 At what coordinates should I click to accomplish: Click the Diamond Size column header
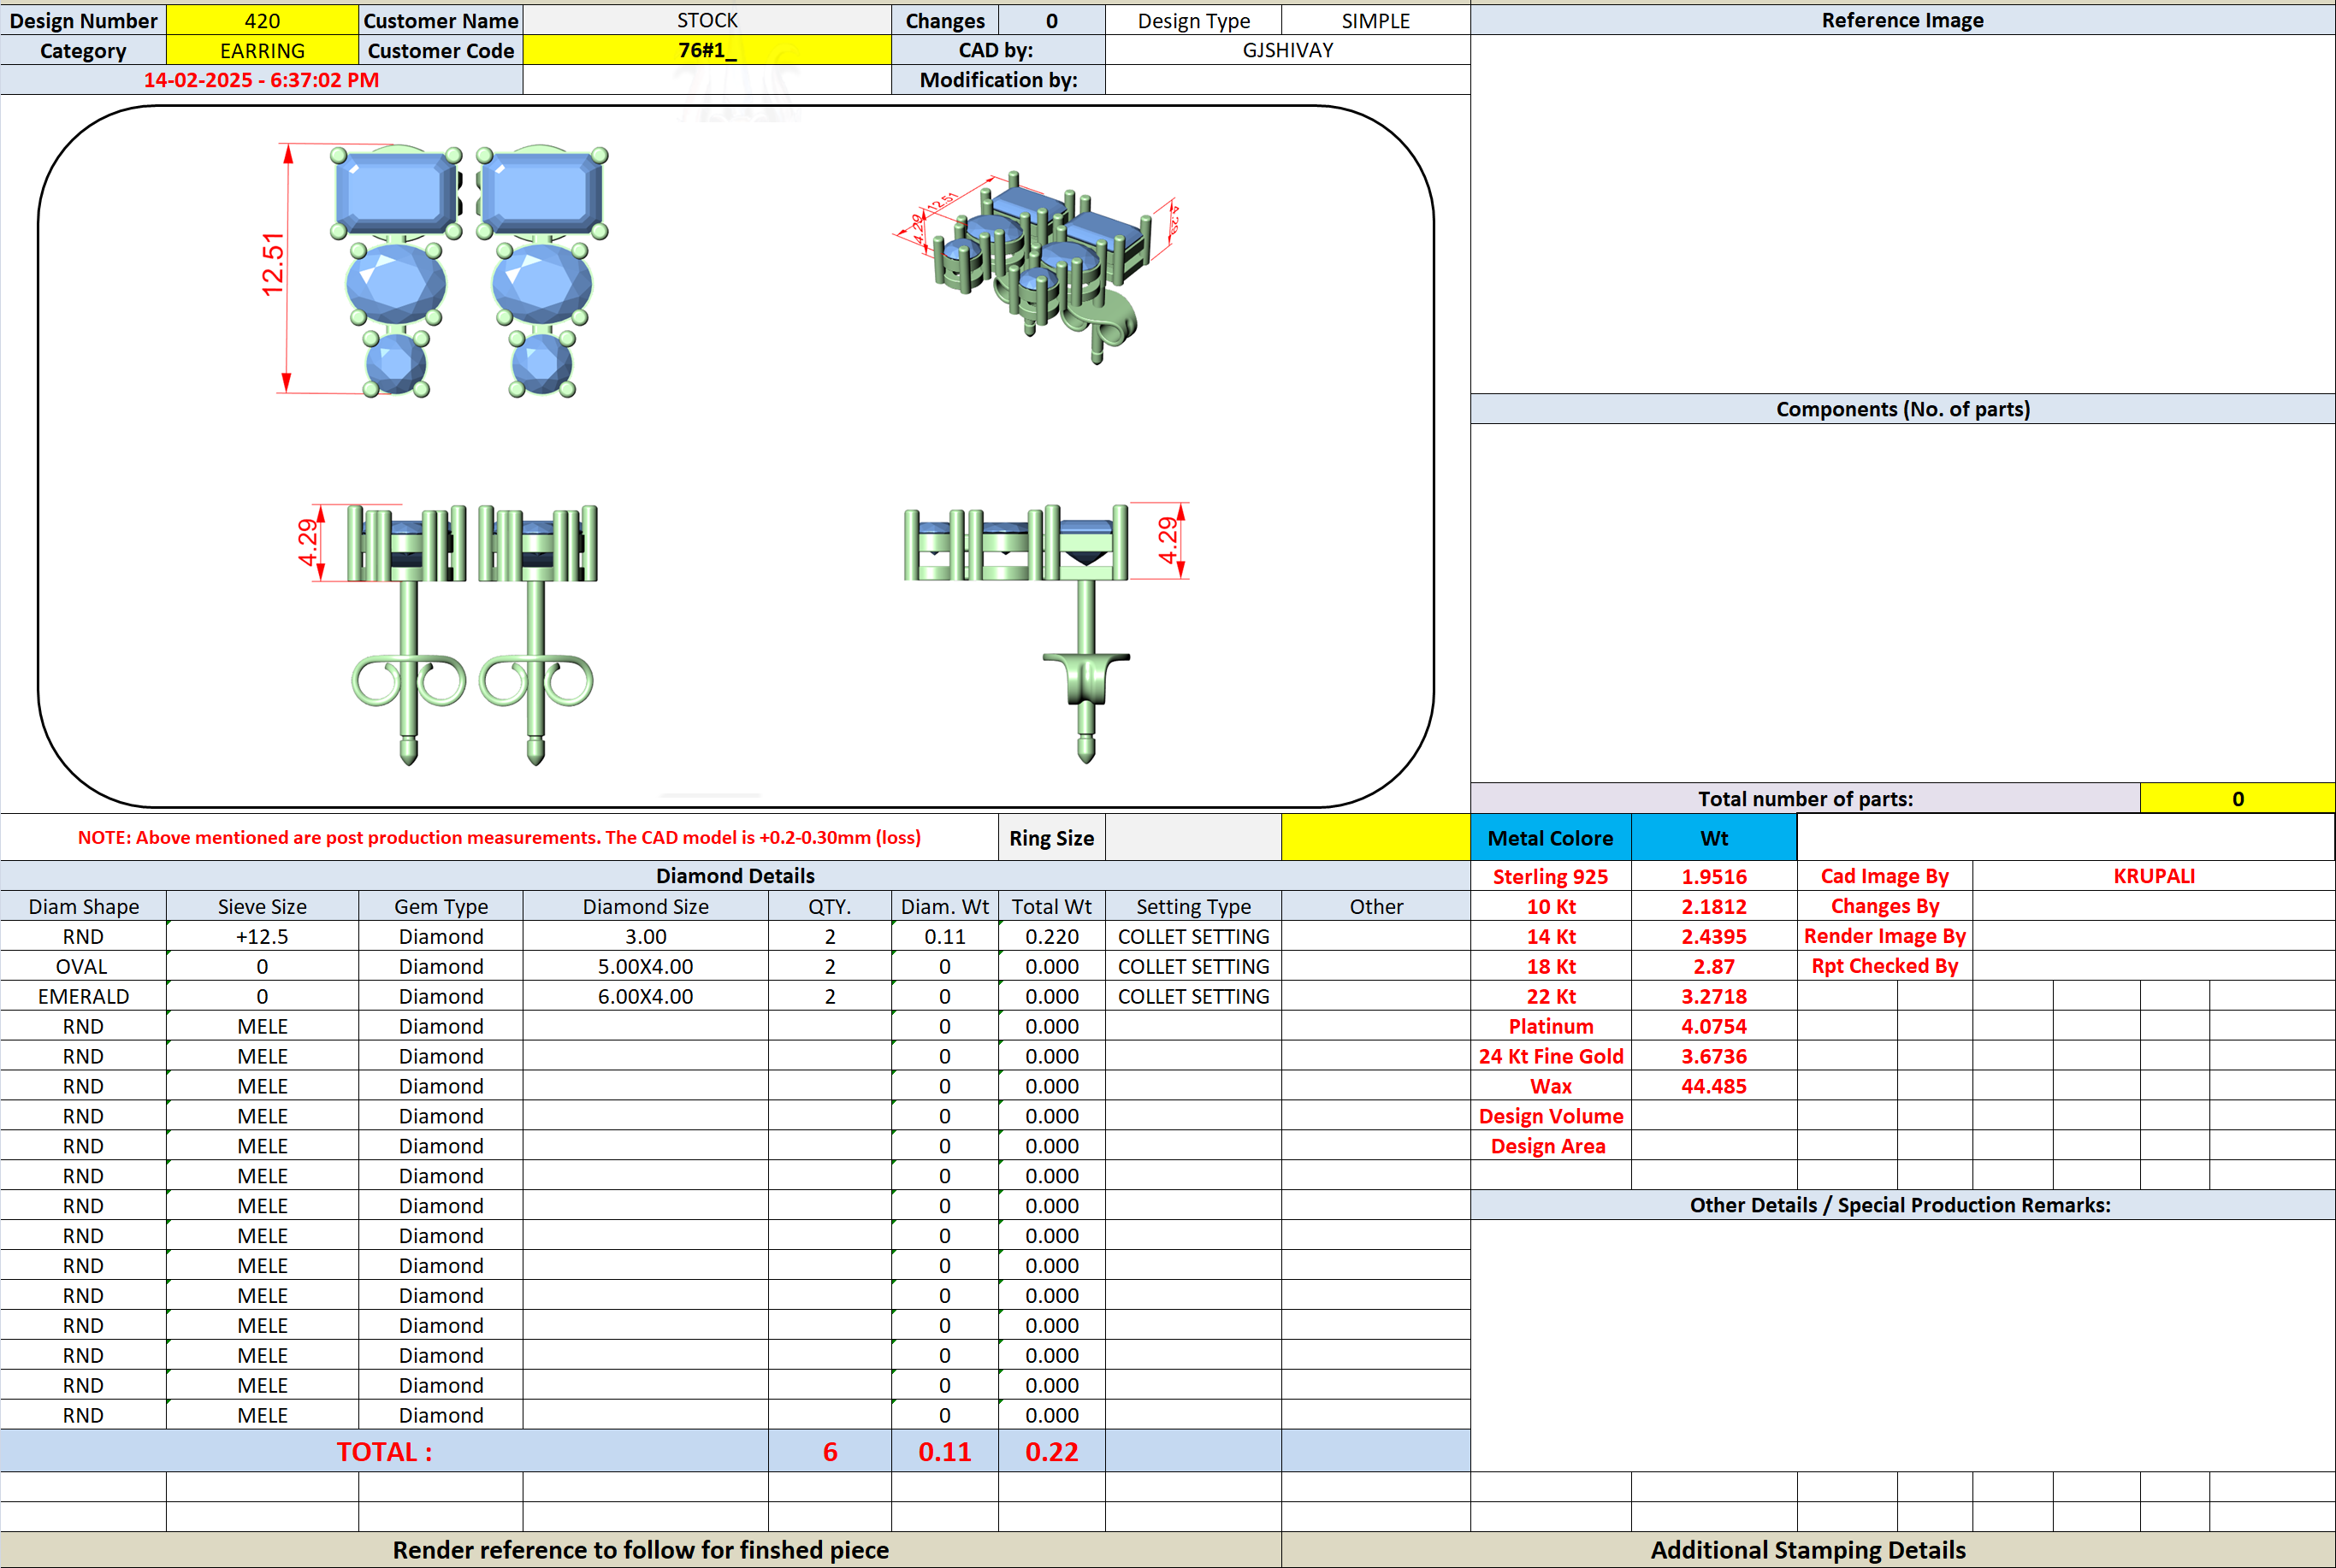coord(645,906)
